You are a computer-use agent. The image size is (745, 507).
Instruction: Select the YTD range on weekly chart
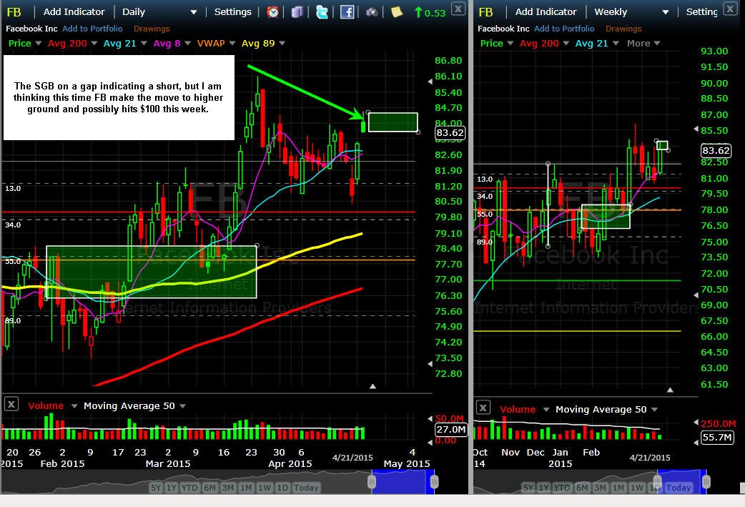pyautogui.click(x=561, y=488)
